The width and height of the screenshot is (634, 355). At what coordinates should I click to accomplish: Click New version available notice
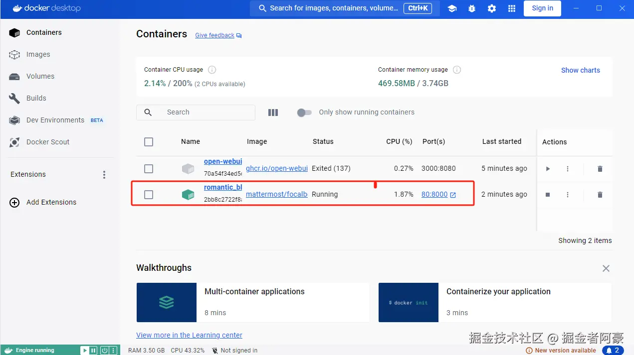pyautogui.click(x=561, y=351)
